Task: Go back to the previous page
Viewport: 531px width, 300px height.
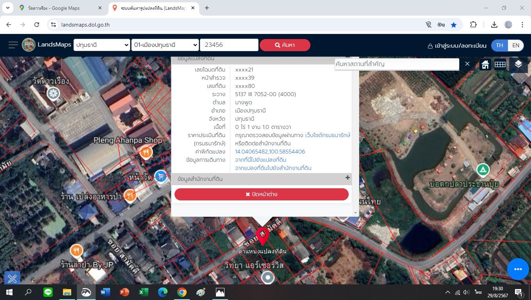Action: pyautogui.click(x=9, y=25)
